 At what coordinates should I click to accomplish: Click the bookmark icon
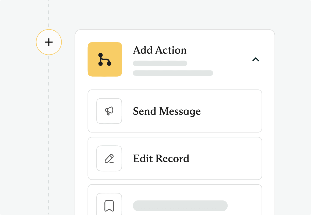coord(109,205)
